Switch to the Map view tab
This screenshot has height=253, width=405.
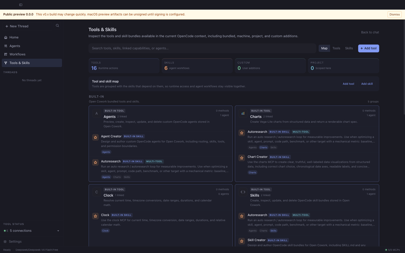[x=324, y=48]
